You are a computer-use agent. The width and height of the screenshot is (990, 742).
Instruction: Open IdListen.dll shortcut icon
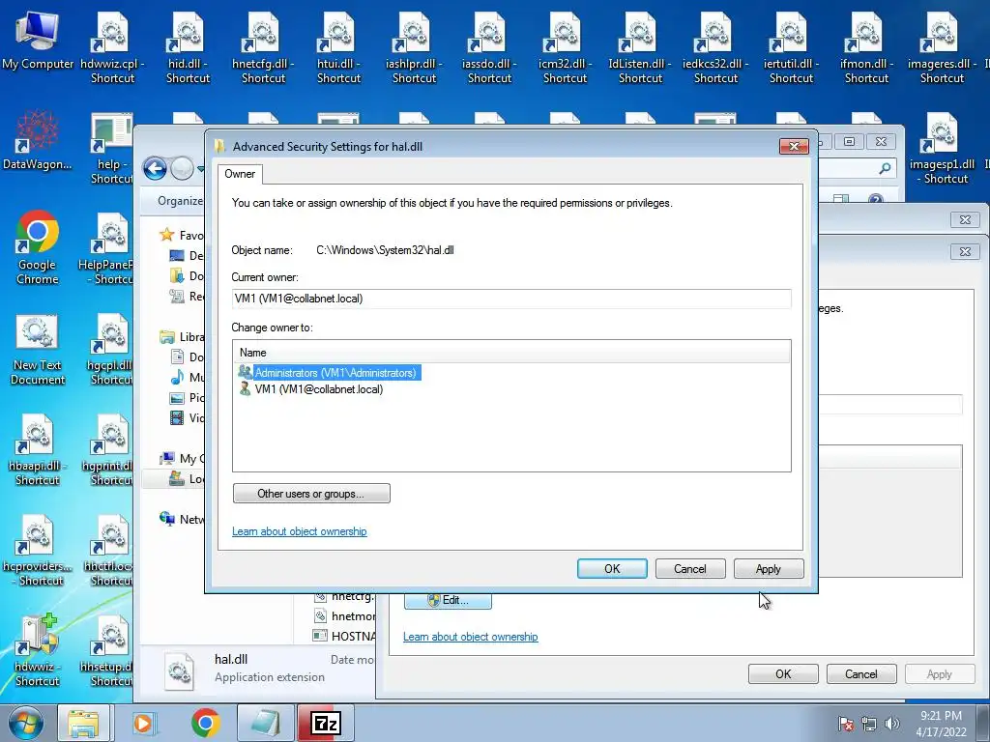point(640,47)
